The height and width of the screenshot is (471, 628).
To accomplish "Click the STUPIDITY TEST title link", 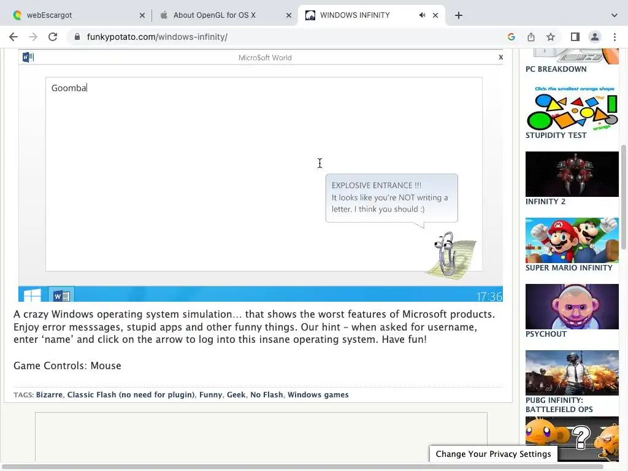I will (x=556, y=136).
